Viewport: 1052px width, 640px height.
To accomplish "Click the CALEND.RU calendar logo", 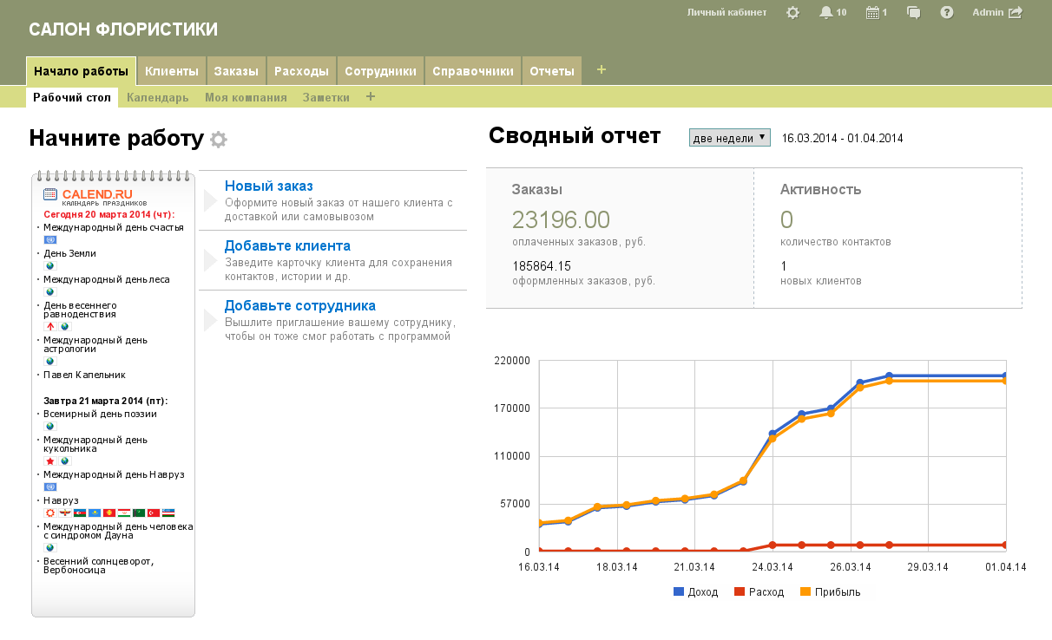I will tap(95, 195).
